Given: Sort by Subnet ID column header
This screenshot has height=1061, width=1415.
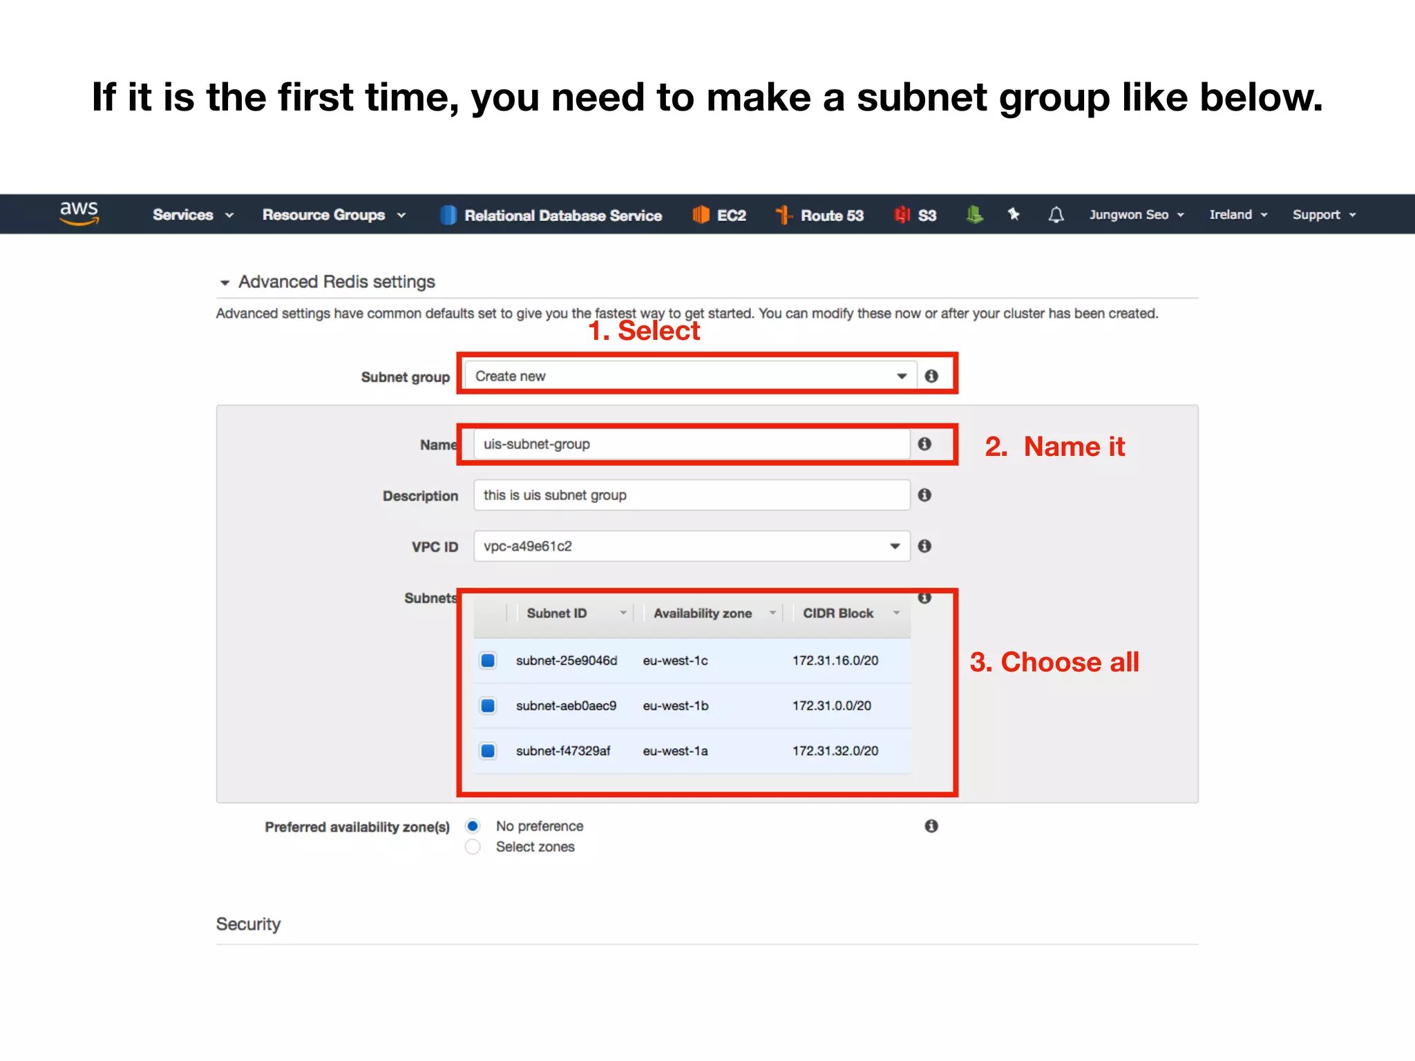Looking at the screenshot, I should [x=557, y=613].
